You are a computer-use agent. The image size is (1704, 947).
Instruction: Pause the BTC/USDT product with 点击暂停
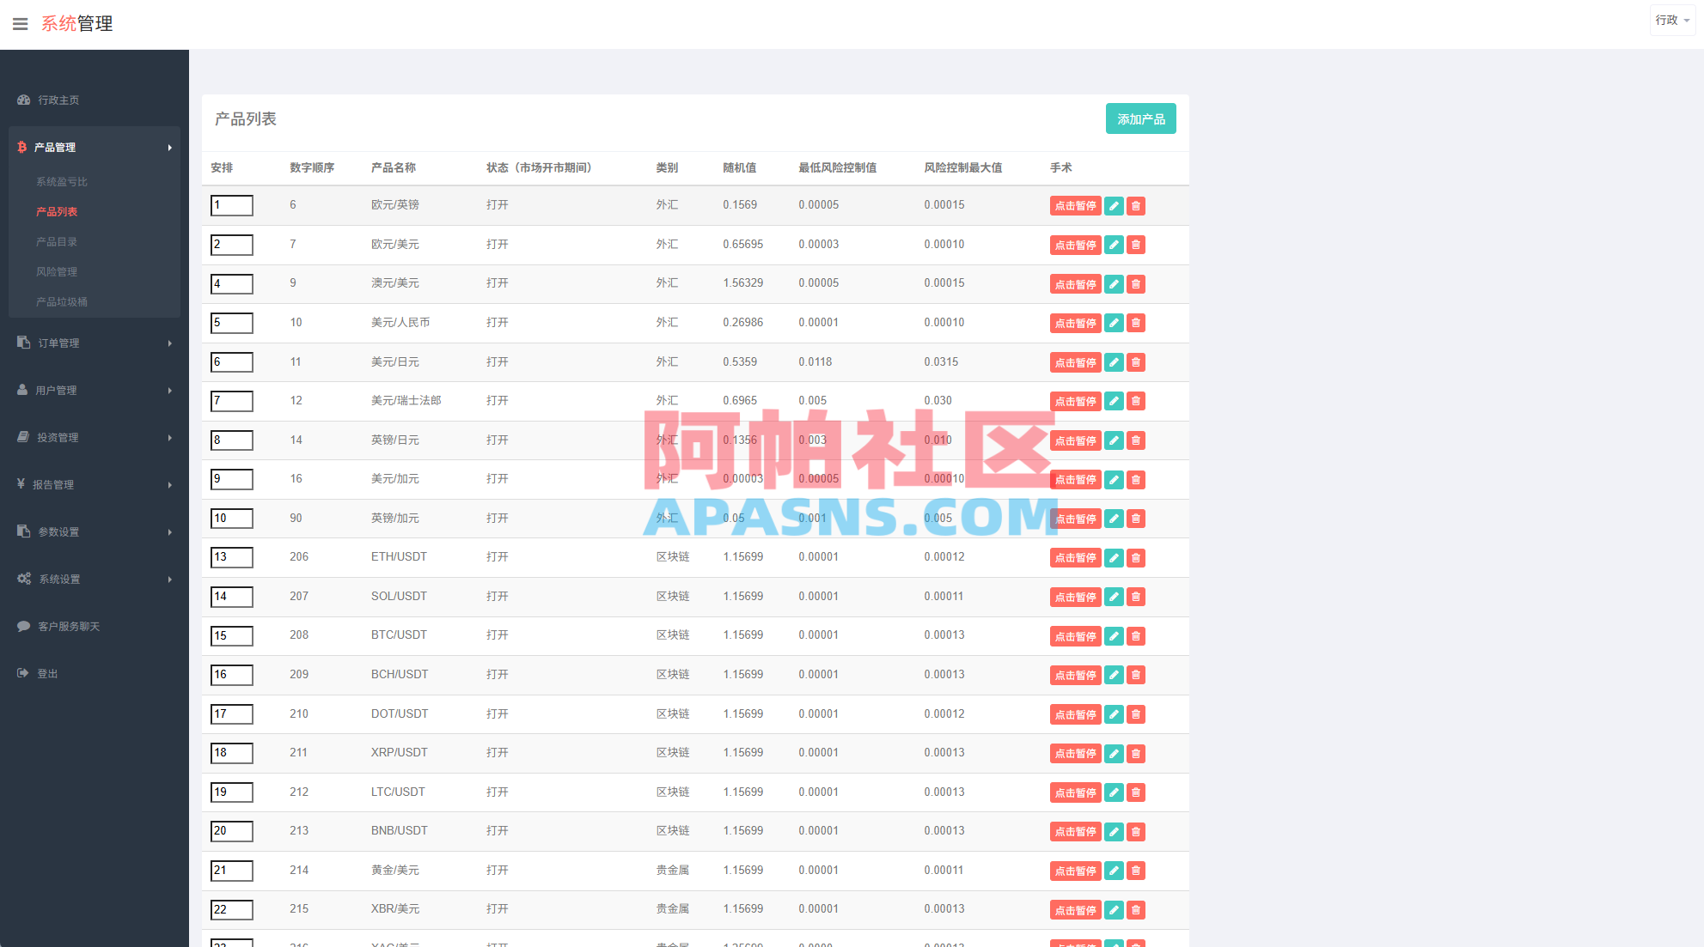point(1074,635)
